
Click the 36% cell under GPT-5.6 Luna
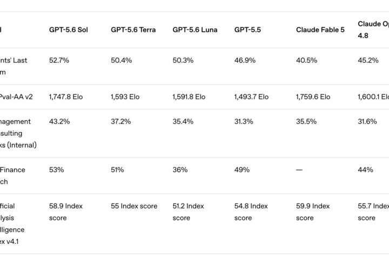[x=180, y=170]
